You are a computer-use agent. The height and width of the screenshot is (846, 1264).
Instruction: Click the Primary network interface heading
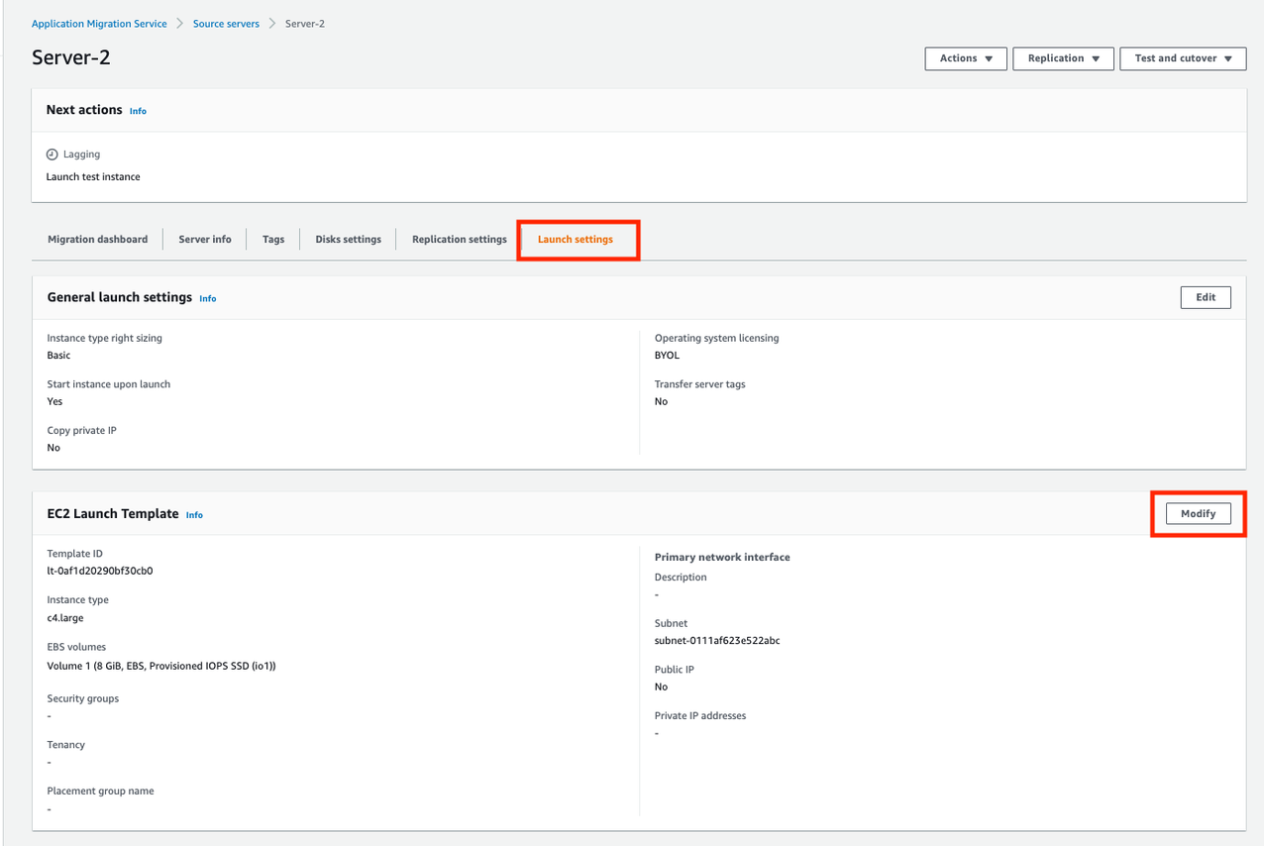[x=722, y=557]
